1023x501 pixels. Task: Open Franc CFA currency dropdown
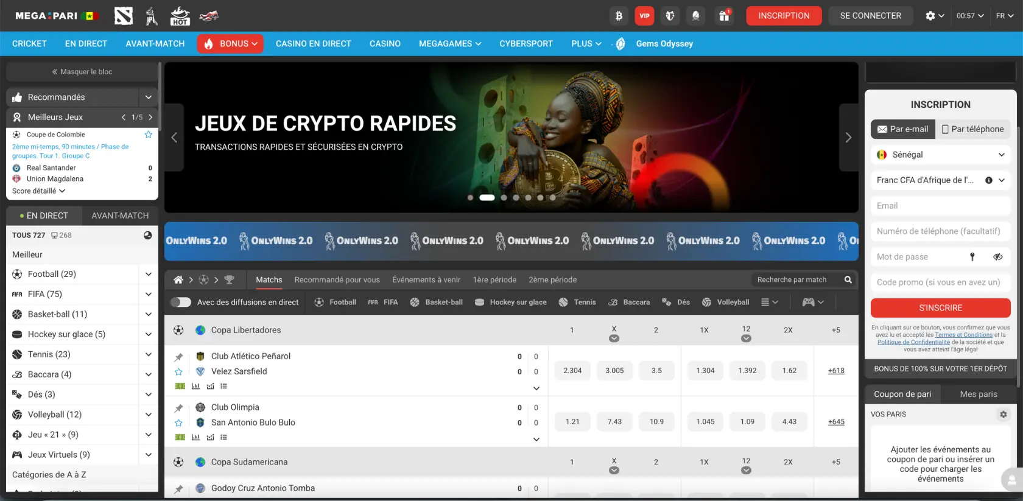940,180
